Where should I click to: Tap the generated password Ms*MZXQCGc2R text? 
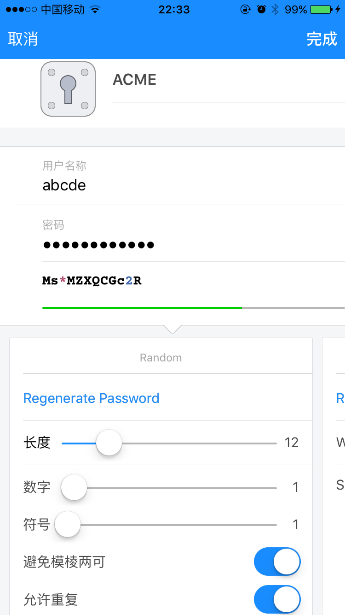(92, 281)
